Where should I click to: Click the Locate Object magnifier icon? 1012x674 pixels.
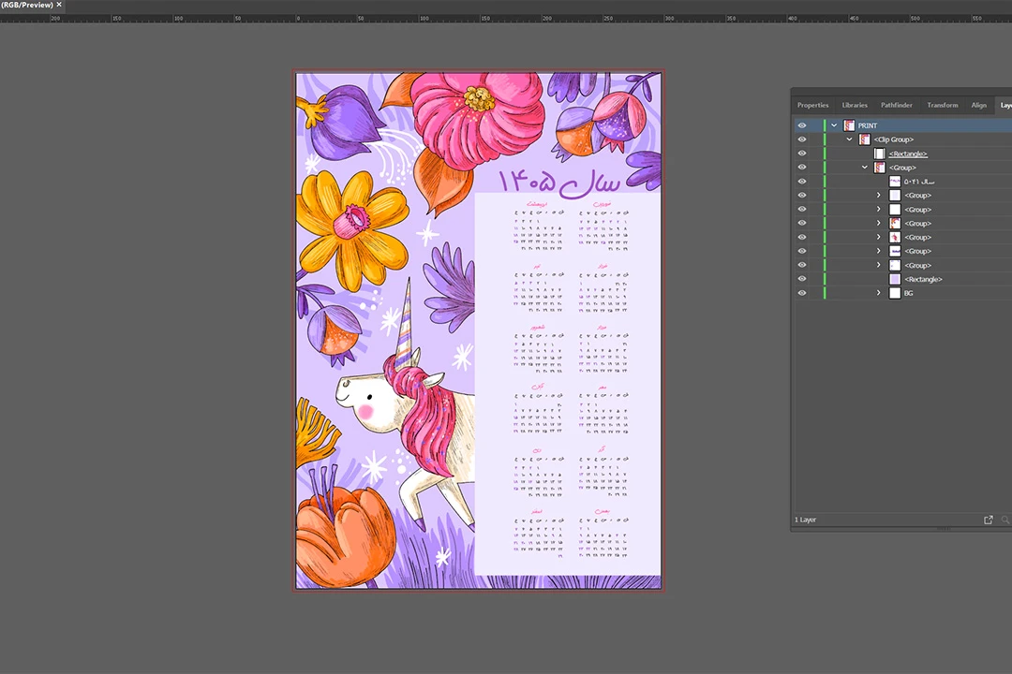tap(1005, 520)
